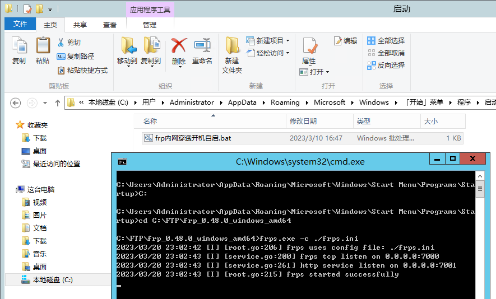Minimize the cmd.exe window
Image resolution: width=496 pixels, height=299 pixels.
coord(437,158)
